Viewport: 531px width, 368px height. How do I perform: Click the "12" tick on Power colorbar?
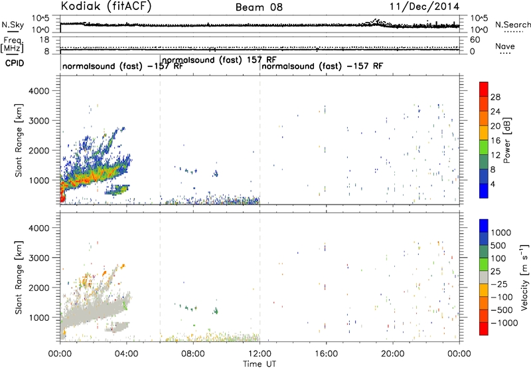495,155
